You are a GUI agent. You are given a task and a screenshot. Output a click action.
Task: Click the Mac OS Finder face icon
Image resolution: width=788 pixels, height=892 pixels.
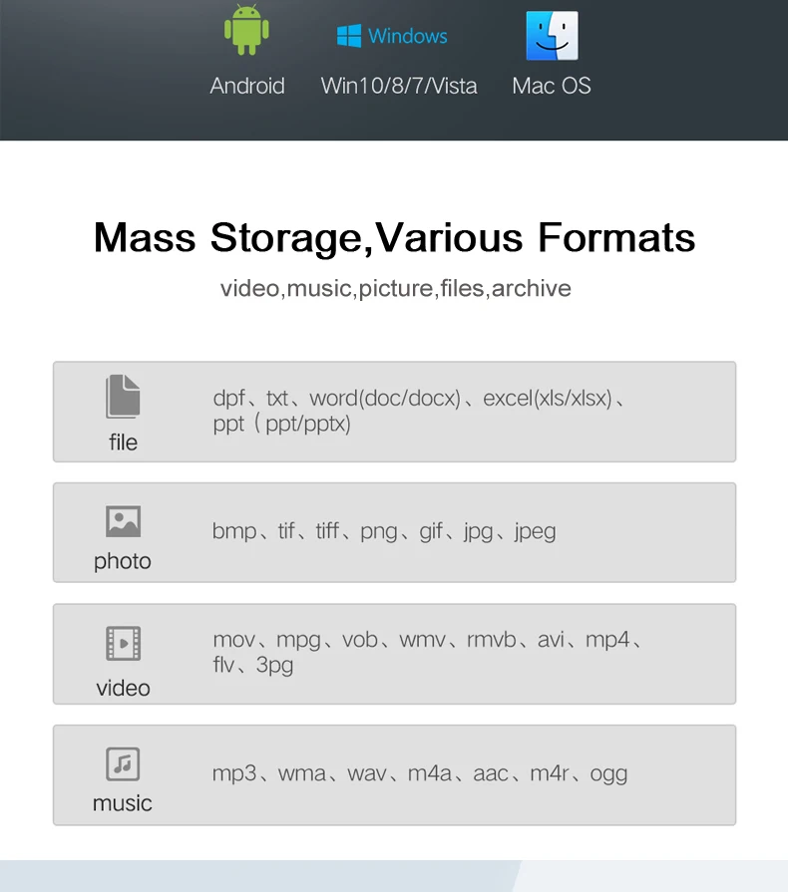coord(552,36)
